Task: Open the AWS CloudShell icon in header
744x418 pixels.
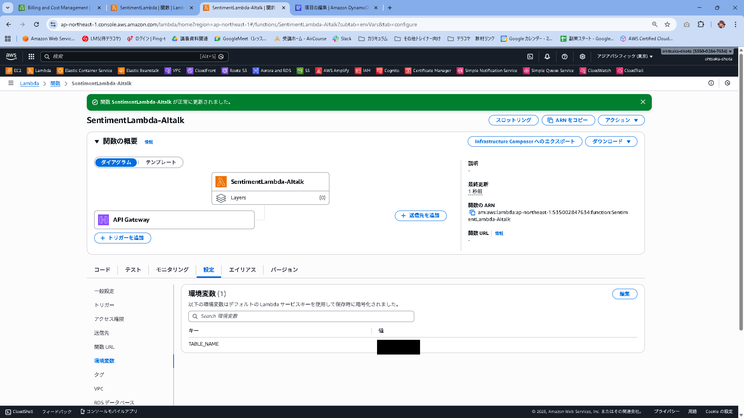Action: (x=530, y=57)
